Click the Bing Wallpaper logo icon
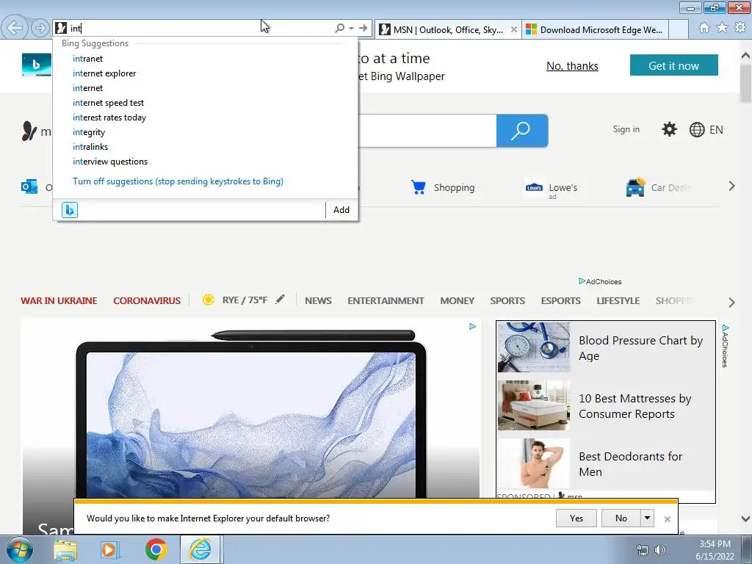 (37, 65)
